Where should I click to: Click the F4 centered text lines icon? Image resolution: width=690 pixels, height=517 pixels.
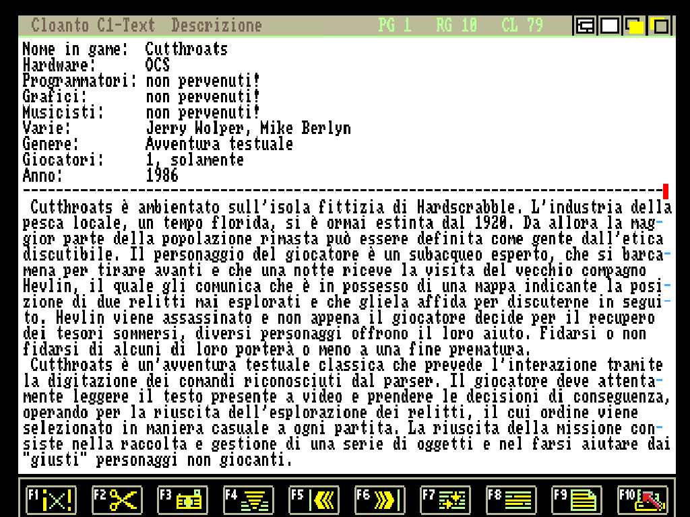[x=248, y=499]
